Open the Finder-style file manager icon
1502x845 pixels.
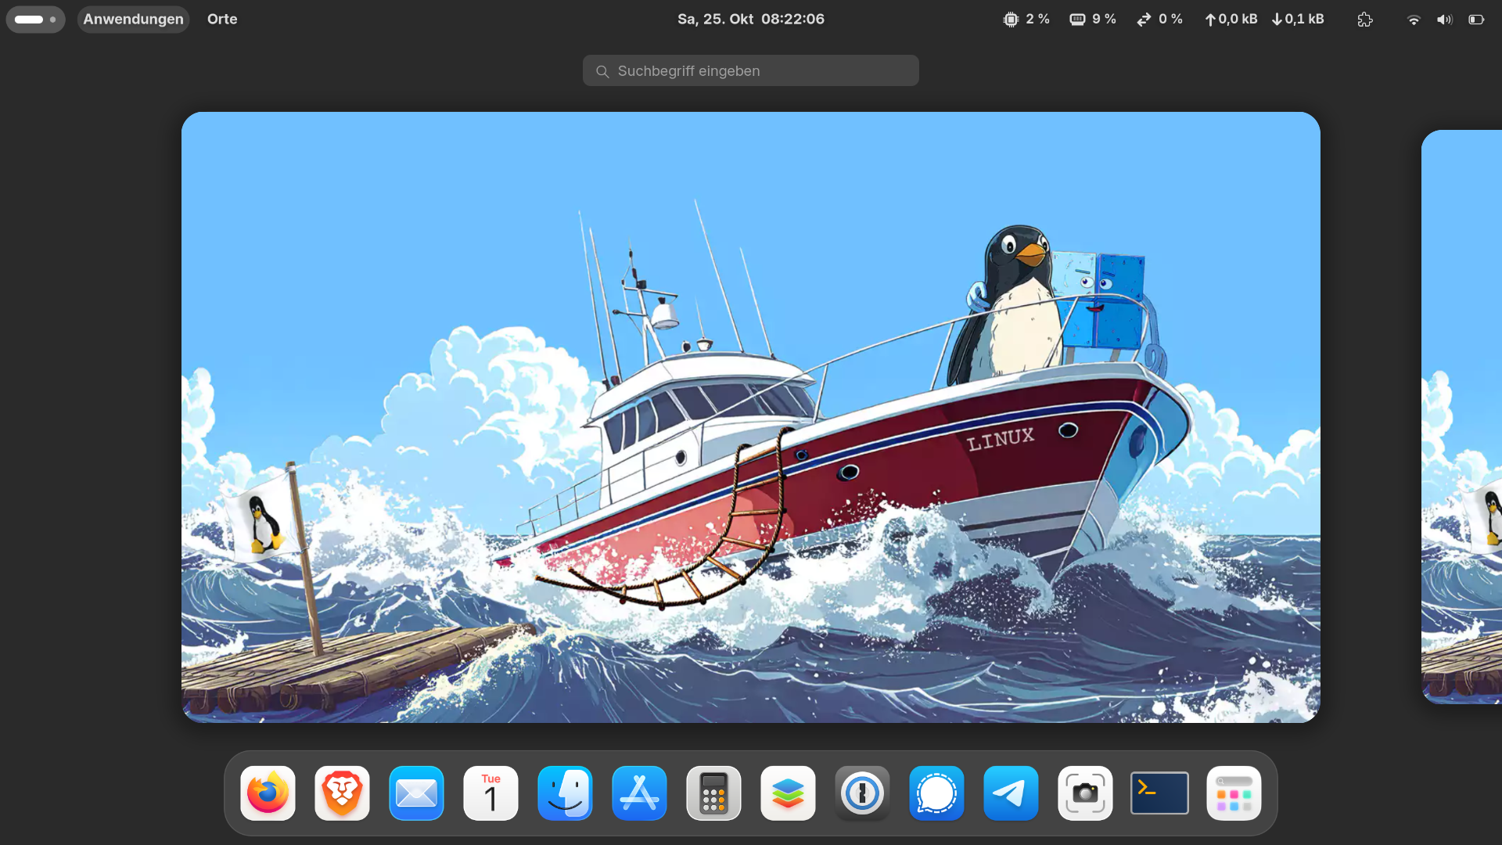(565, 793)
